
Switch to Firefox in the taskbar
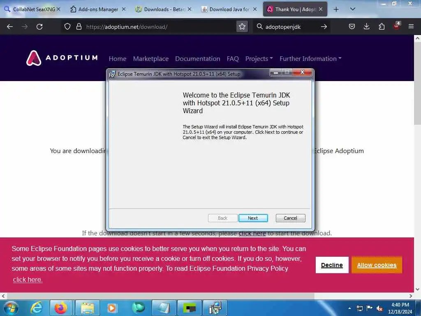(61, 308)
